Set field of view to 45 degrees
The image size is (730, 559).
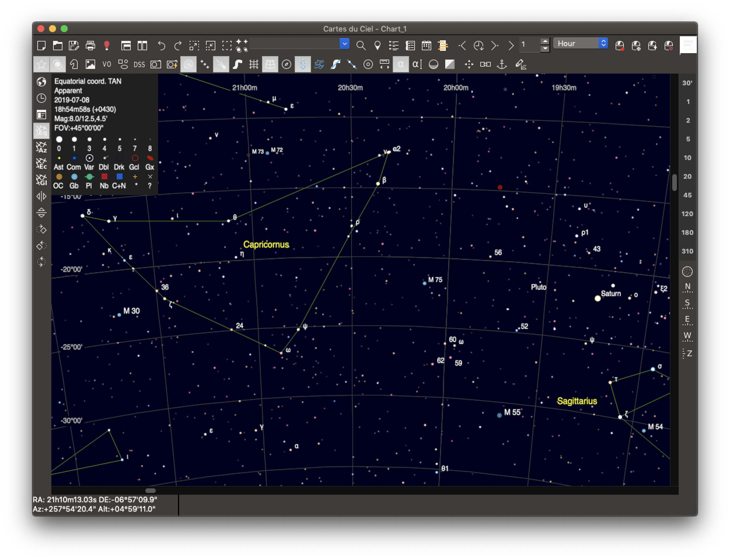pos(687,195)
